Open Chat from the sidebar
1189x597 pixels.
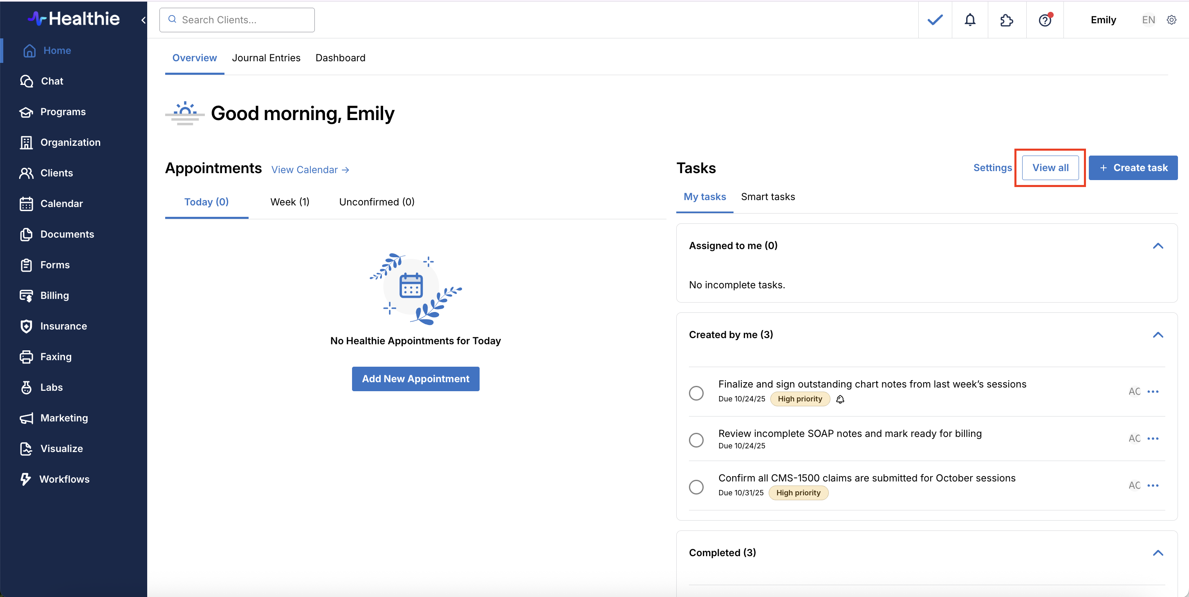pyautogui.click(x=52, y=81)
